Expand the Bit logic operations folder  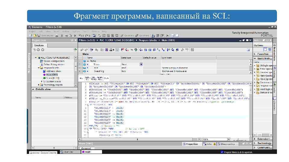point(255,66)
